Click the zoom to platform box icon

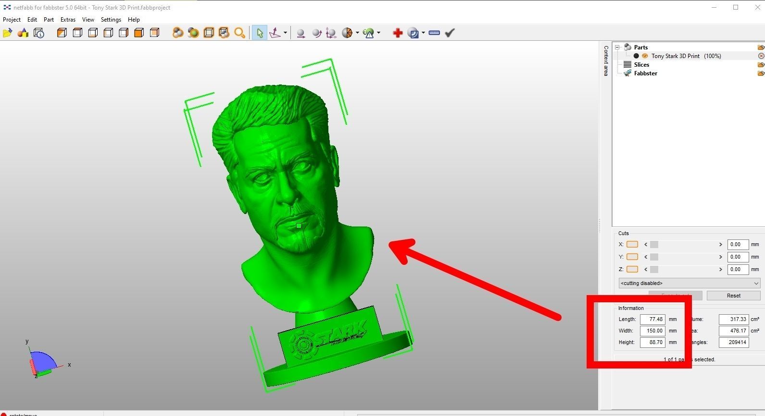[x=209, y=33]
